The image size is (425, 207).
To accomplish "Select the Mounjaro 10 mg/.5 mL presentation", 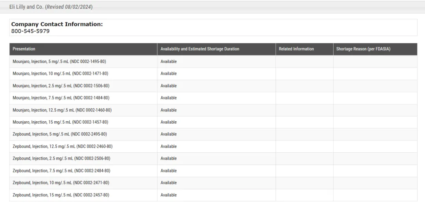I will [x=60, y=74].
